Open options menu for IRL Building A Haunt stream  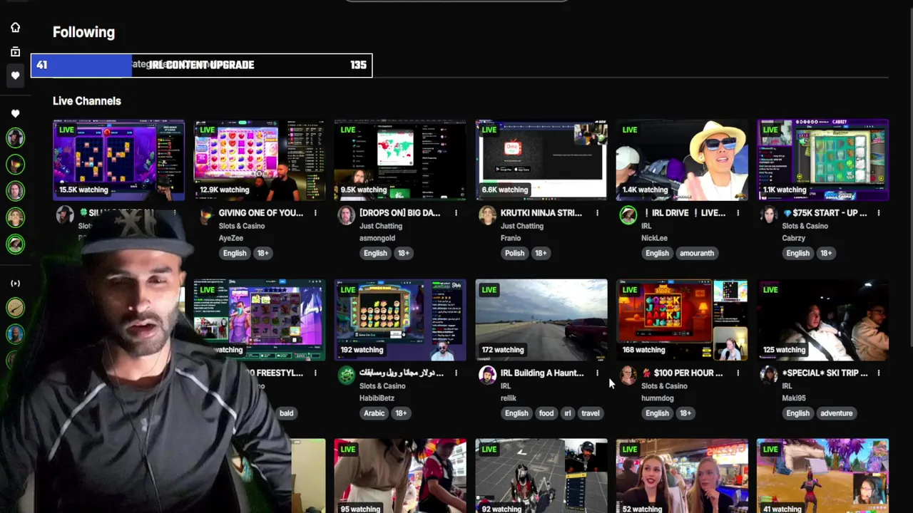[597, 373]
